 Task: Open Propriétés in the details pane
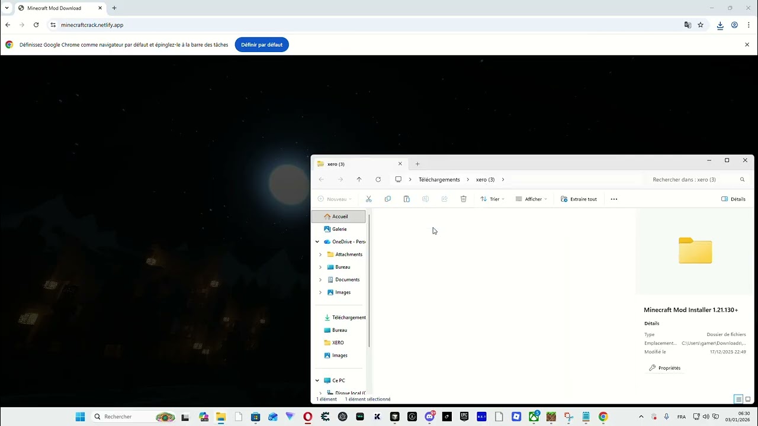coord(664,368)
